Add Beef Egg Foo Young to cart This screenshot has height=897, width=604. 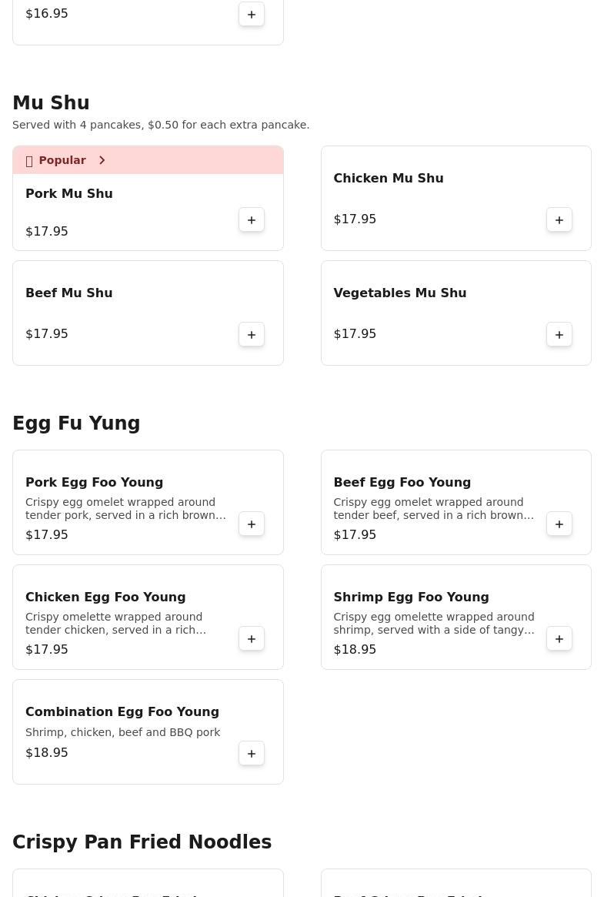click(x=559, y=524)
